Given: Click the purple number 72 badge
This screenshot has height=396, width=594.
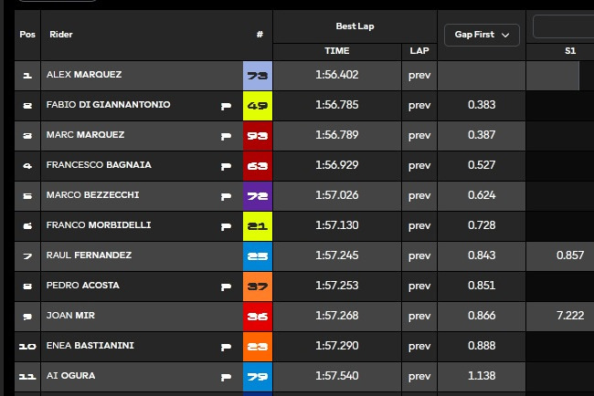Looking at the screenshot, I should (x=257, y=196).
